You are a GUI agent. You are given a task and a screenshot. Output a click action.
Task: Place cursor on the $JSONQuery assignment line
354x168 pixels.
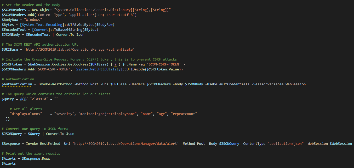pyautogui.click(x=38, y=134)
